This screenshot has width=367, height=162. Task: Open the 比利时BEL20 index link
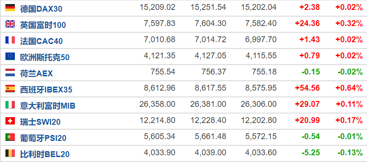pyautogui.click(x=45, y=154)
